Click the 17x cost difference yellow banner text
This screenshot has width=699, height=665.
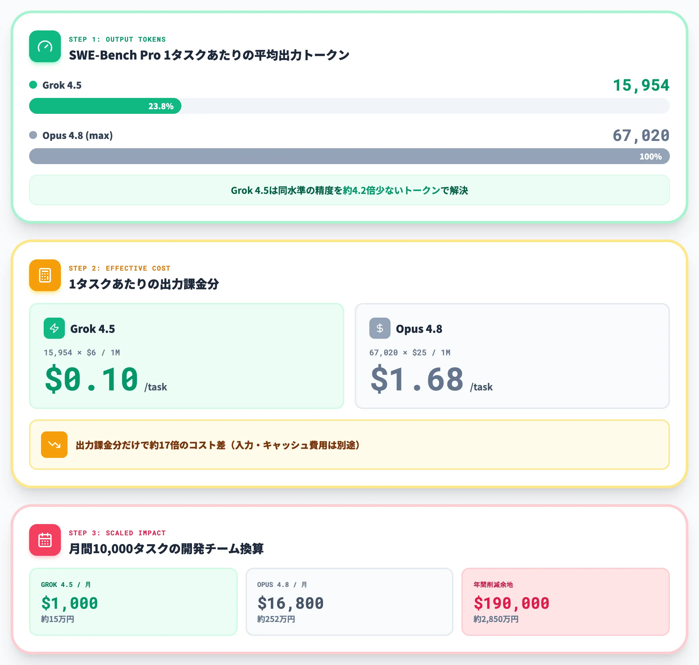(218, 445)
